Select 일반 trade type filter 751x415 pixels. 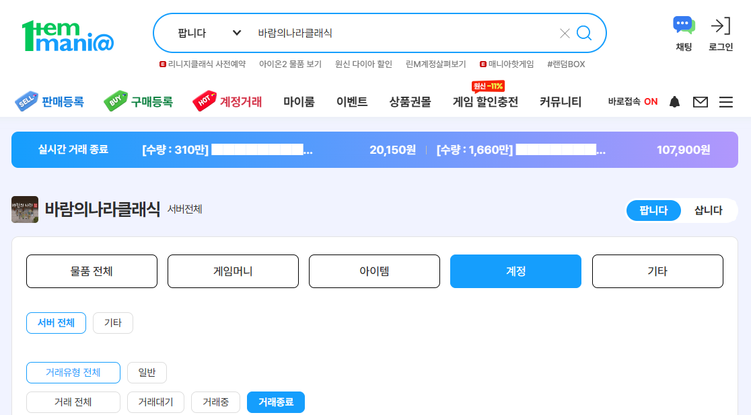(x=147, y=373)
